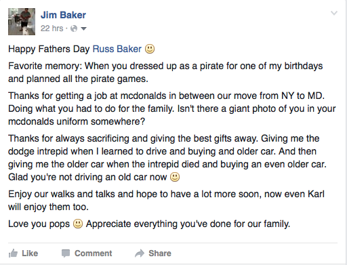347x265 pixels.
Task: Click the 'Enjoy our walks and talks' paragraph
Action: coord(166,201)
